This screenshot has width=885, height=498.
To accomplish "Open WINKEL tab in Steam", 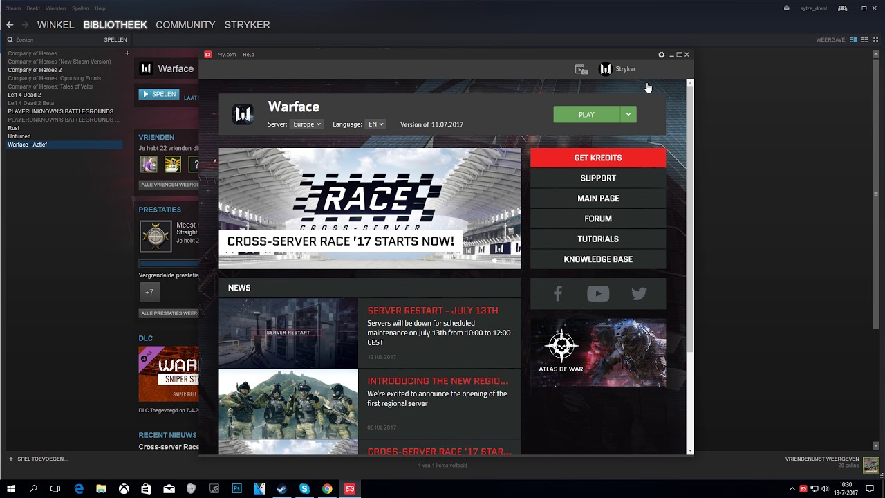I will click(55, 25).
